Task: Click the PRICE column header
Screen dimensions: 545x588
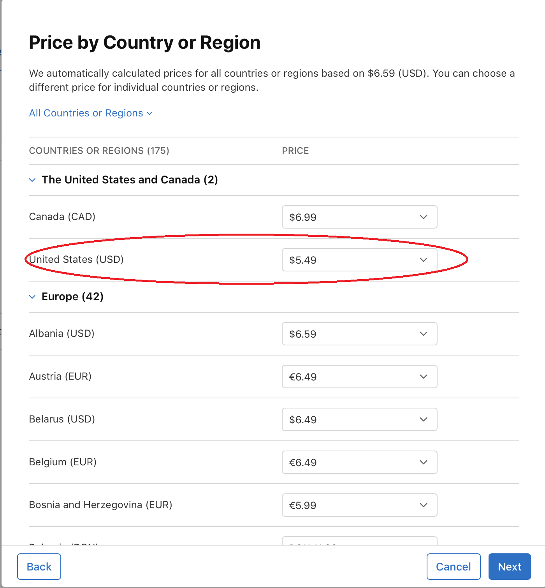Action: (295, 151)
